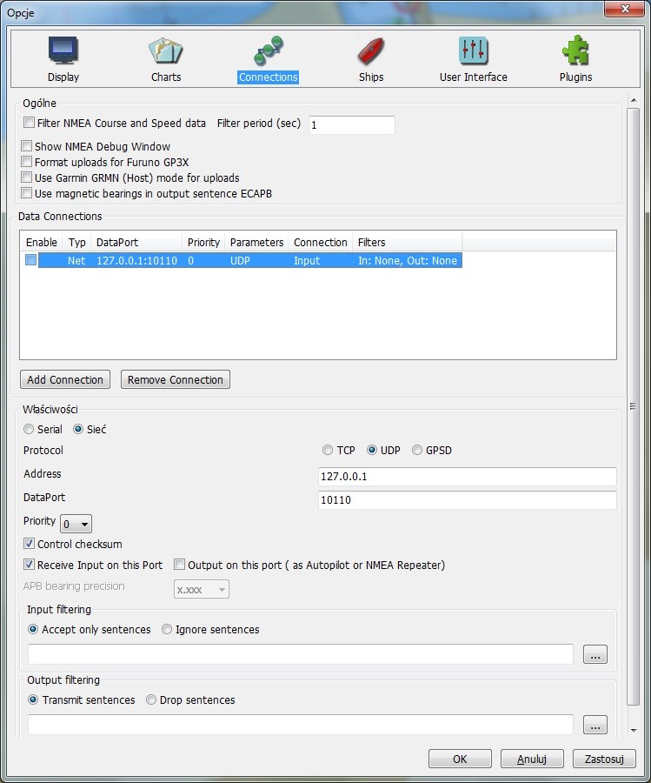Open the Charts settings icon
Viewport: 651px width, 783px height.
coord(165,52)
